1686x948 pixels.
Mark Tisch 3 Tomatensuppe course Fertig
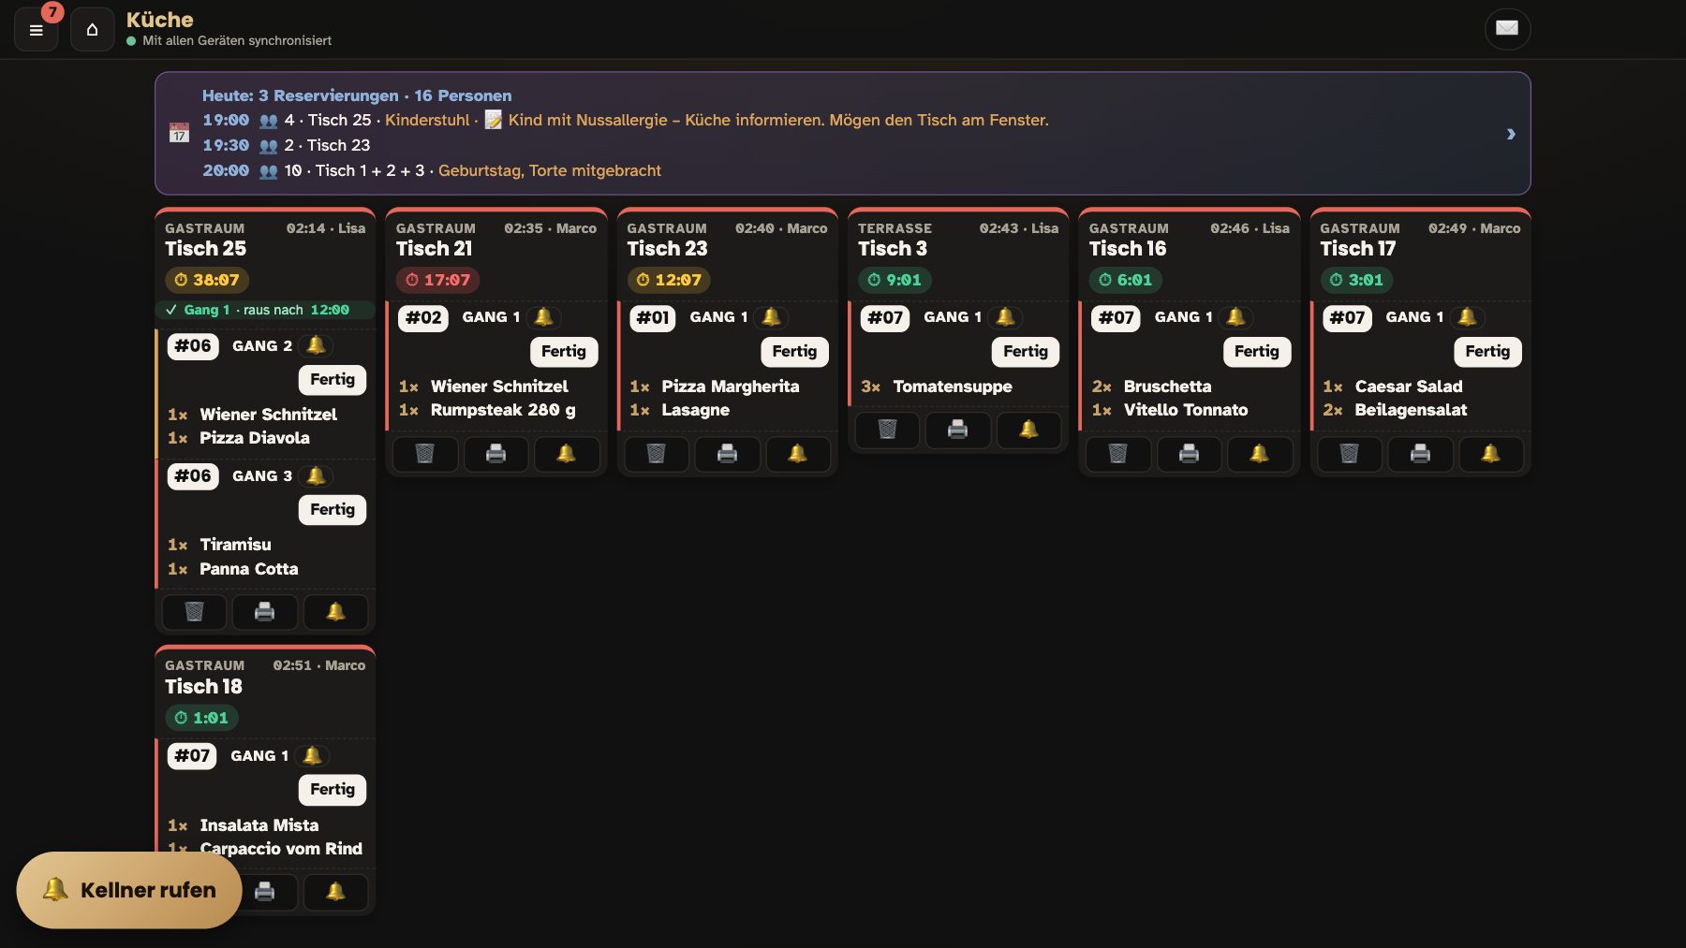(x=1026, y=352)
